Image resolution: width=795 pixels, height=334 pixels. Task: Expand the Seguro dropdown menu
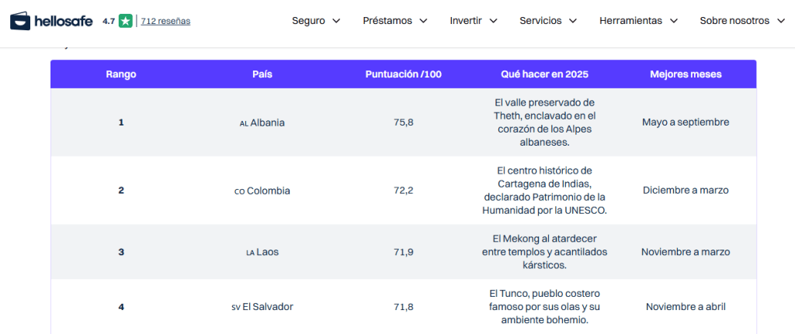coord(316,21)
